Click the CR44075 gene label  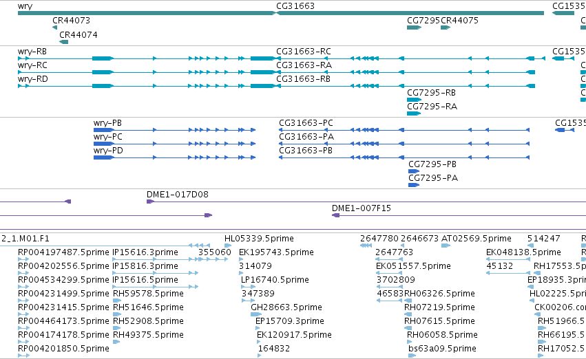click(459, 21)
